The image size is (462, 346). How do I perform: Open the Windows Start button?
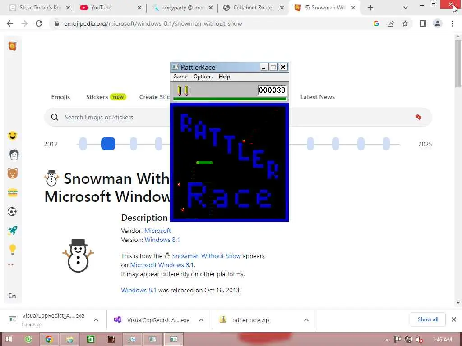pos(9,339)
